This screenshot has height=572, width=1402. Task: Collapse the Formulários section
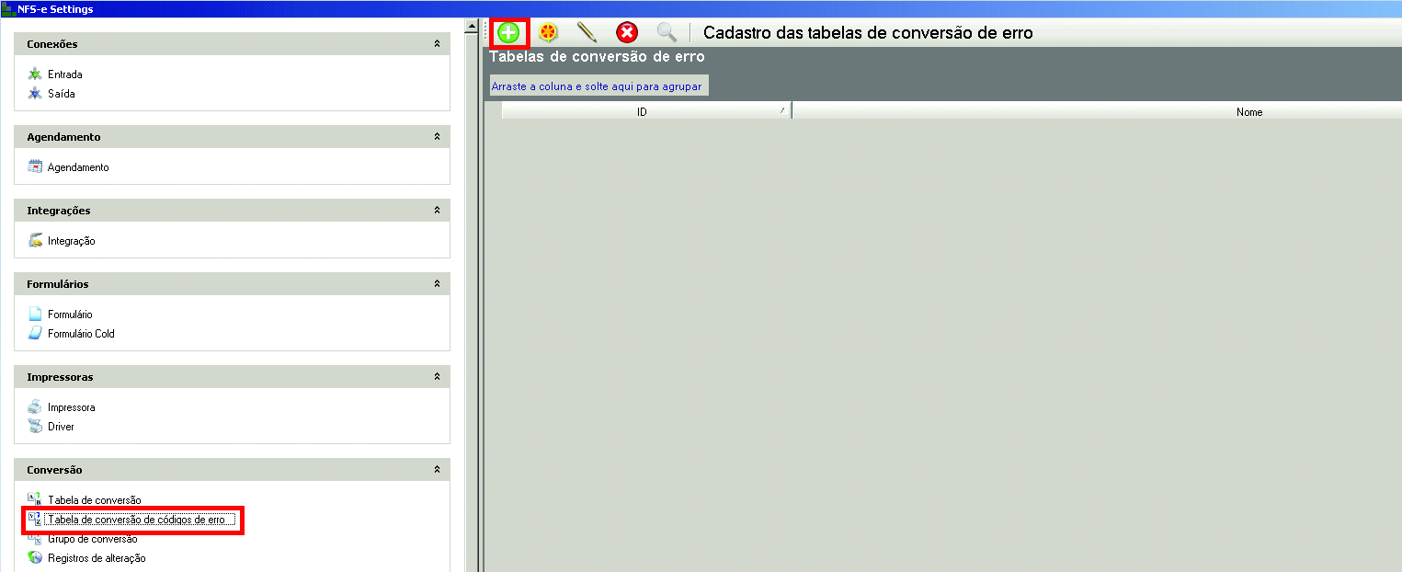(x=437, y=284)
